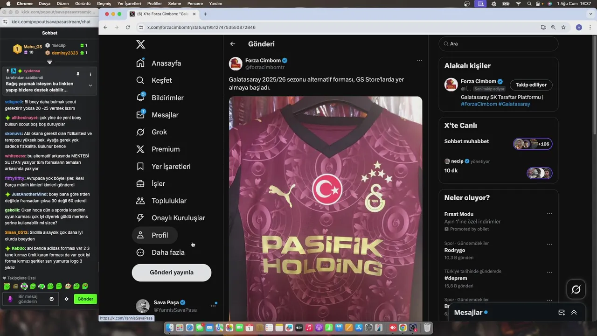Open the Pencere menu
597x336 pixels.
point(194,4)
